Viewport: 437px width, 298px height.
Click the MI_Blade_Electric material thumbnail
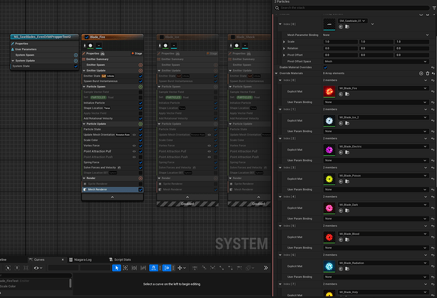point(329,150)
